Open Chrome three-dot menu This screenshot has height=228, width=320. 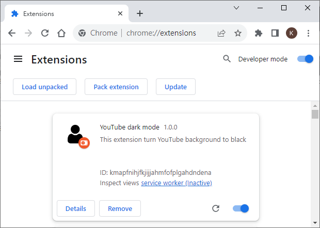(308, 33)
